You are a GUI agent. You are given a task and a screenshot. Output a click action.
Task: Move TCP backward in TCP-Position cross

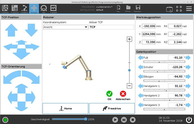(21, 42)
